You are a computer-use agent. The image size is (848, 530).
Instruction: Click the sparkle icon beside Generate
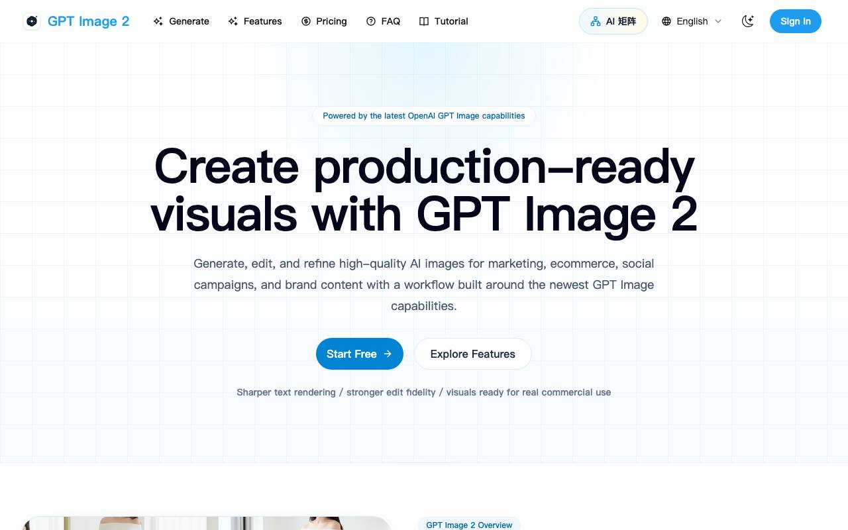(x=158, y=21)
